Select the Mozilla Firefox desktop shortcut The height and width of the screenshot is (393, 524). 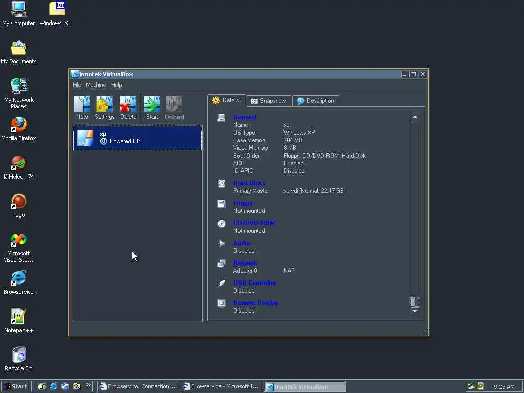(x=18, y=129)
